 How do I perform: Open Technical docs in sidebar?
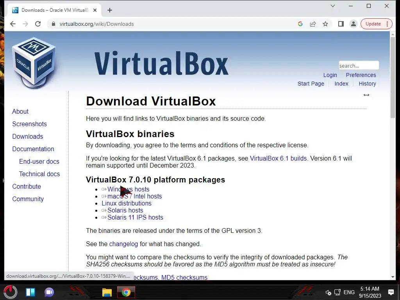click(39, 174)
